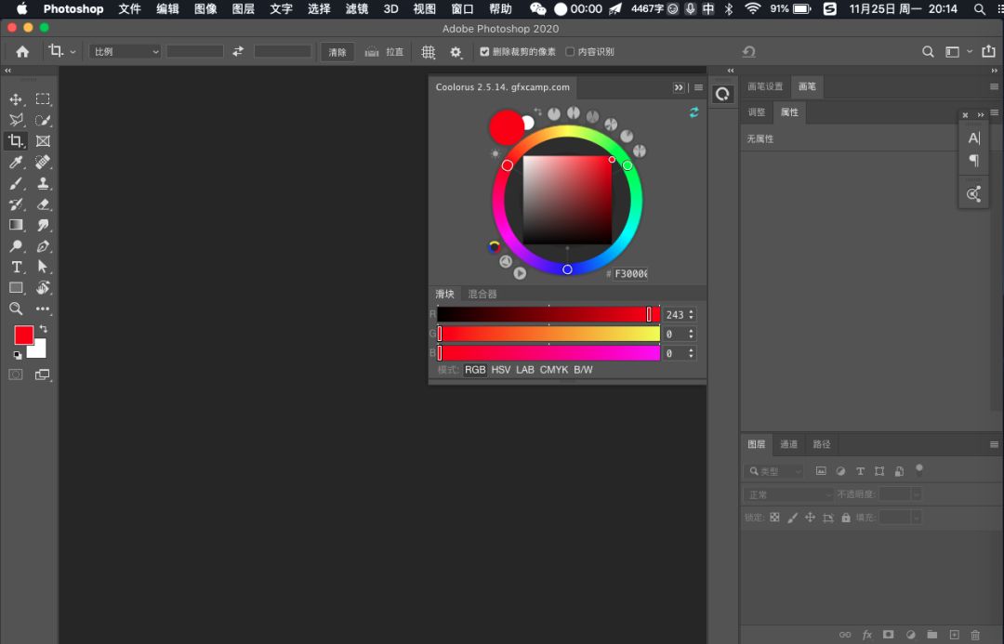Screen dimensions: 1004x644
Task: Select the Zoom tool
Action: [x=16, y=309]
